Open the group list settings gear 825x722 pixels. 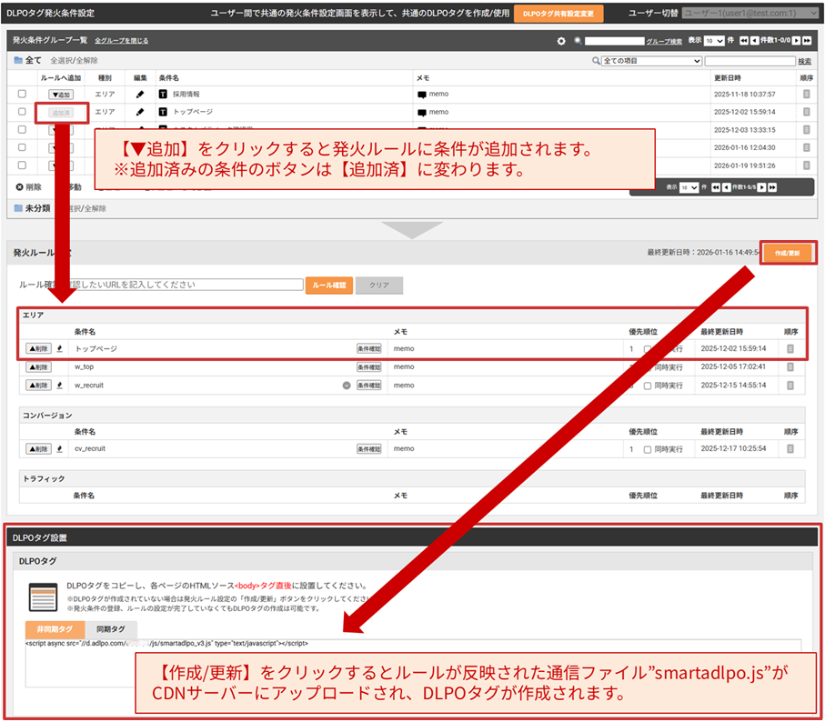pos(561,41)
